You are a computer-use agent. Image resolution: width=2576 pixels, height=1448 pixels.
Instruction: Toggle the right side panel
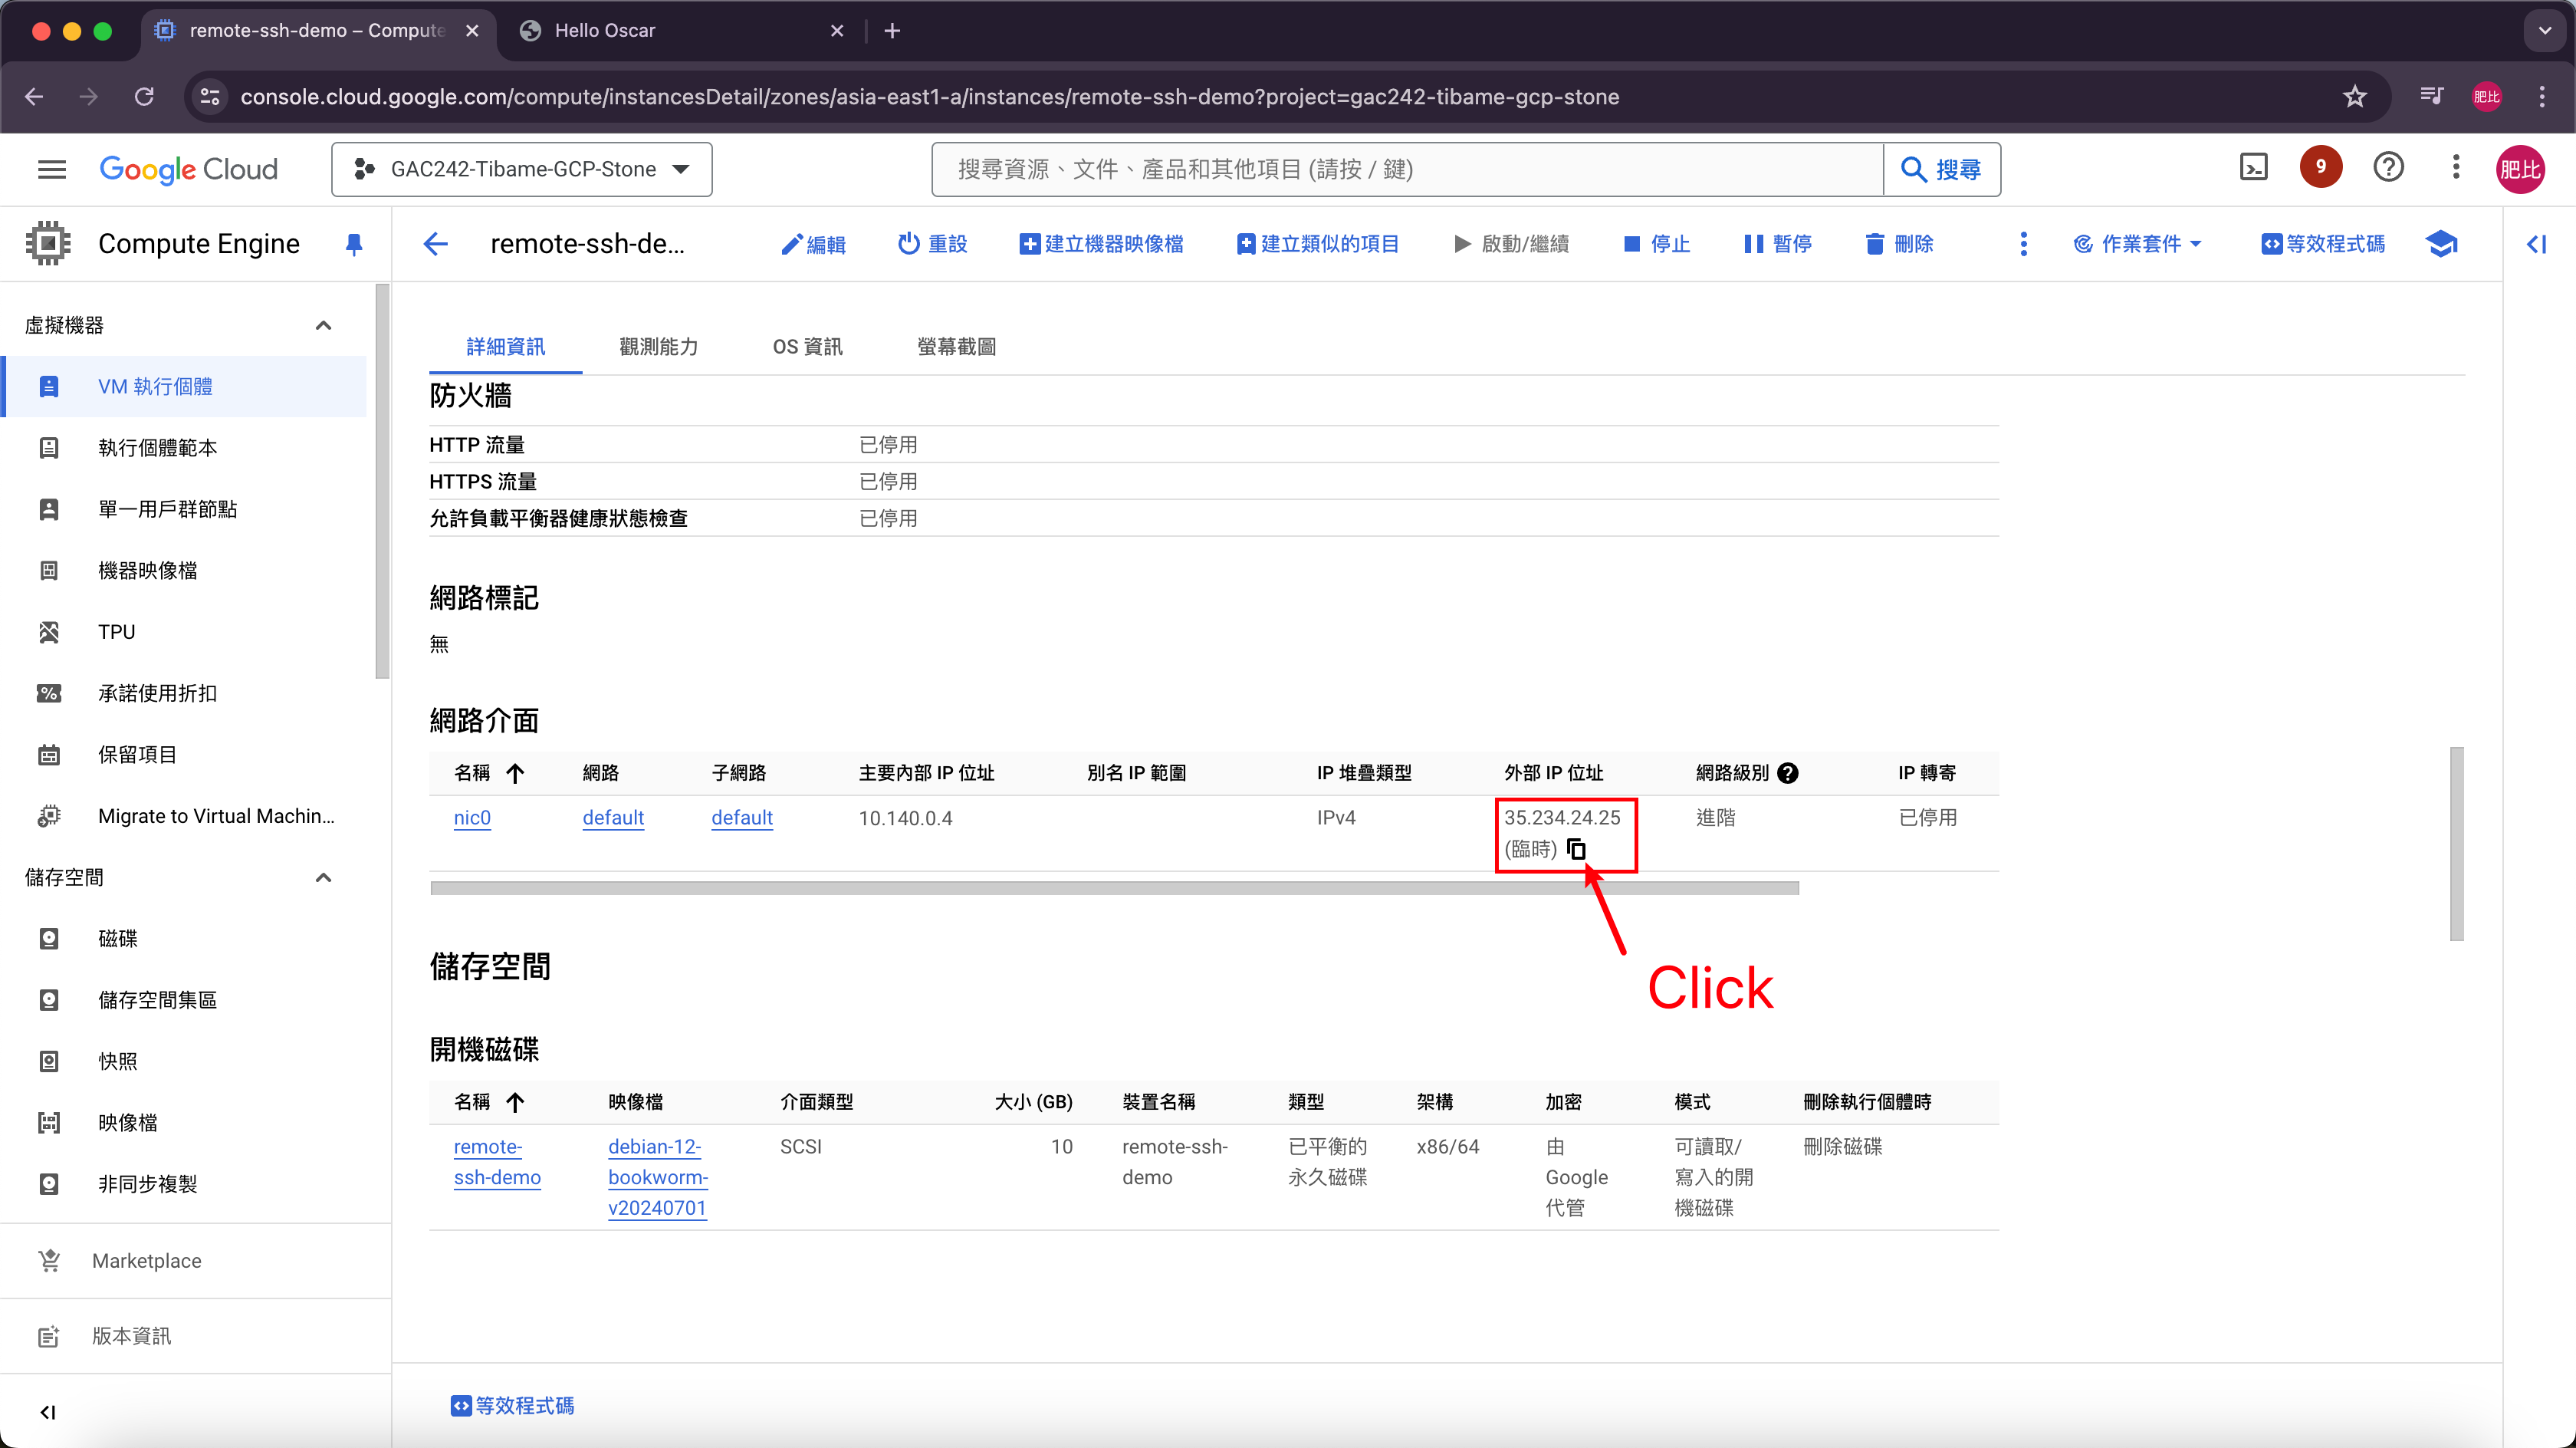point(2536,244)
